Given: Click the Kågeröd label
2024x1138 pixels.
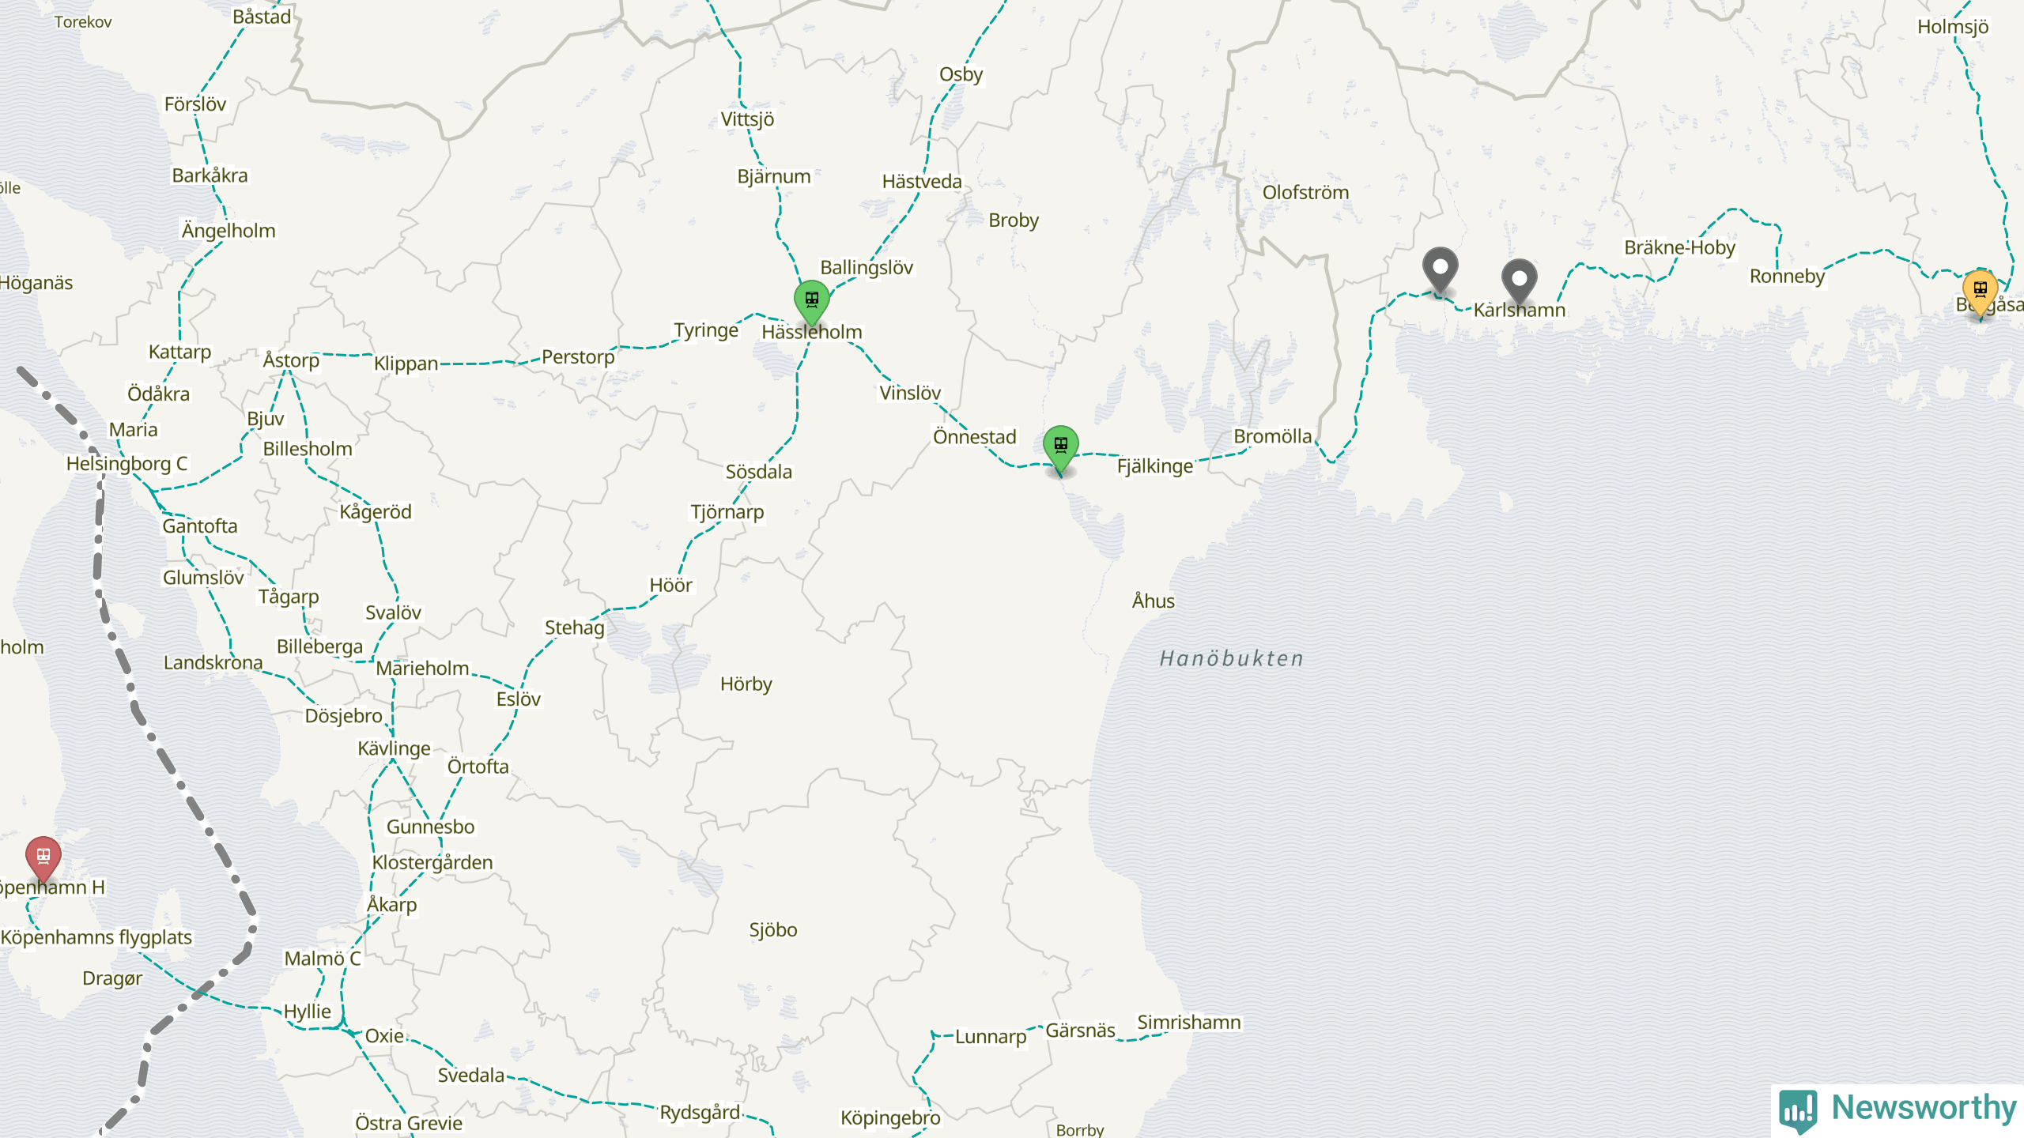Looking at the screenshot, I should (376, 513).
